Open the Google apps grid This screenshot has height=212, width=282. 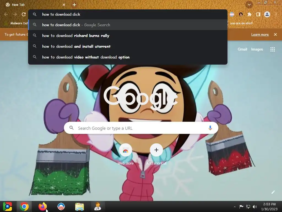[273, 49]
